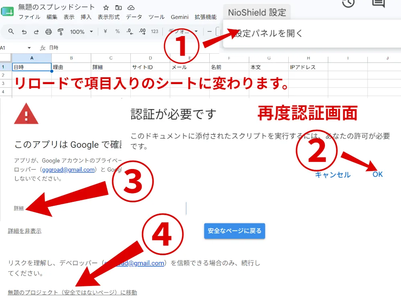Click the green Sheets home logo

pyautogui.click(x=7, y=12)
